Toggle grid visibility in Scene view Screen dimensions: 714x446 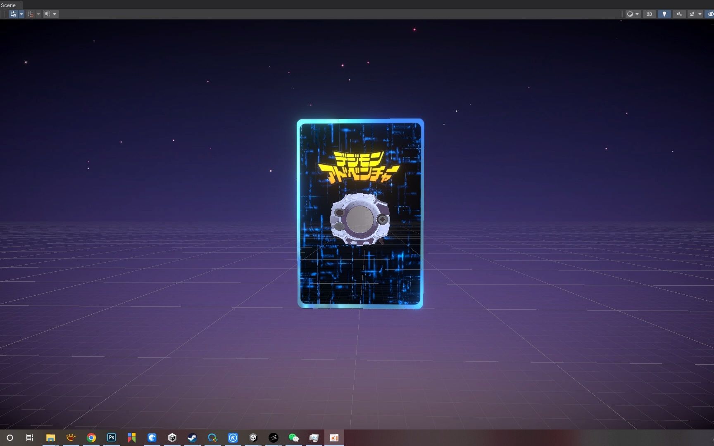tap(14, 14)
